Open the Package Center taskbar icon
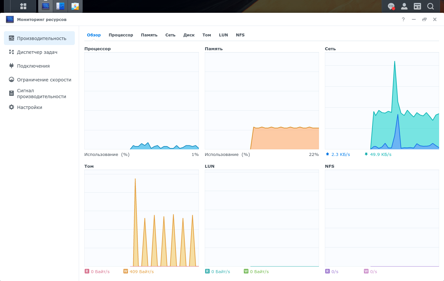The image size is (444, 281). click(x=75, y=6)
